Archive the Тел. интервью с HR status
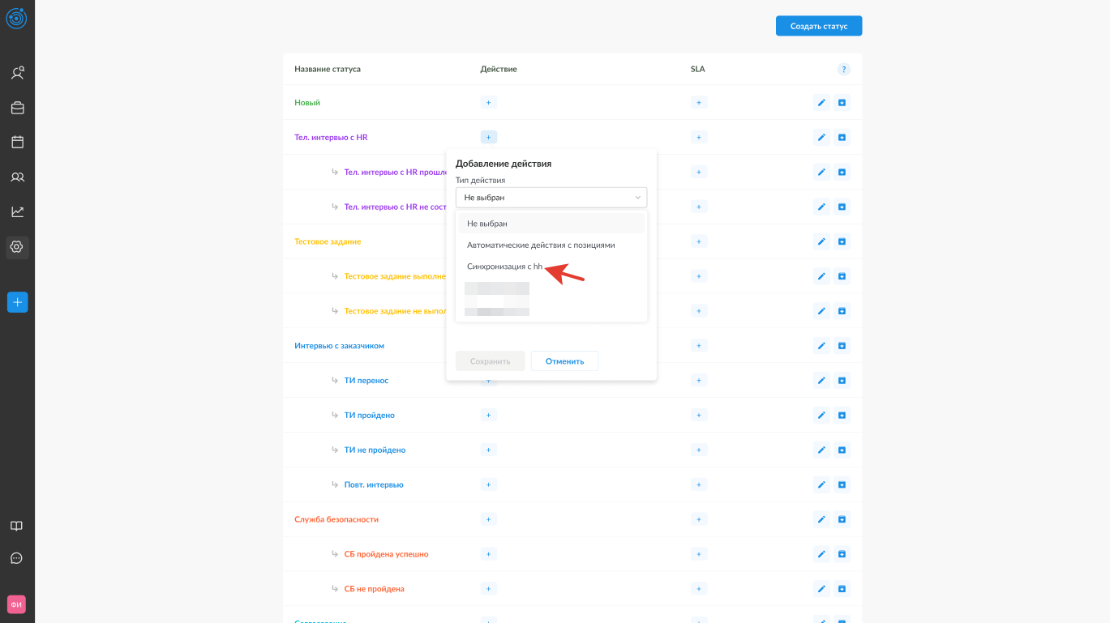The height and width of the screenshot is (623, 1110). pyautogui.click(x=842, y=138)
